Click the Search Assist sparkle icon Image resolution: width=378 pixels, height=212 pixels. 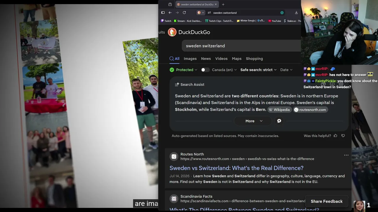click(177, 85)
